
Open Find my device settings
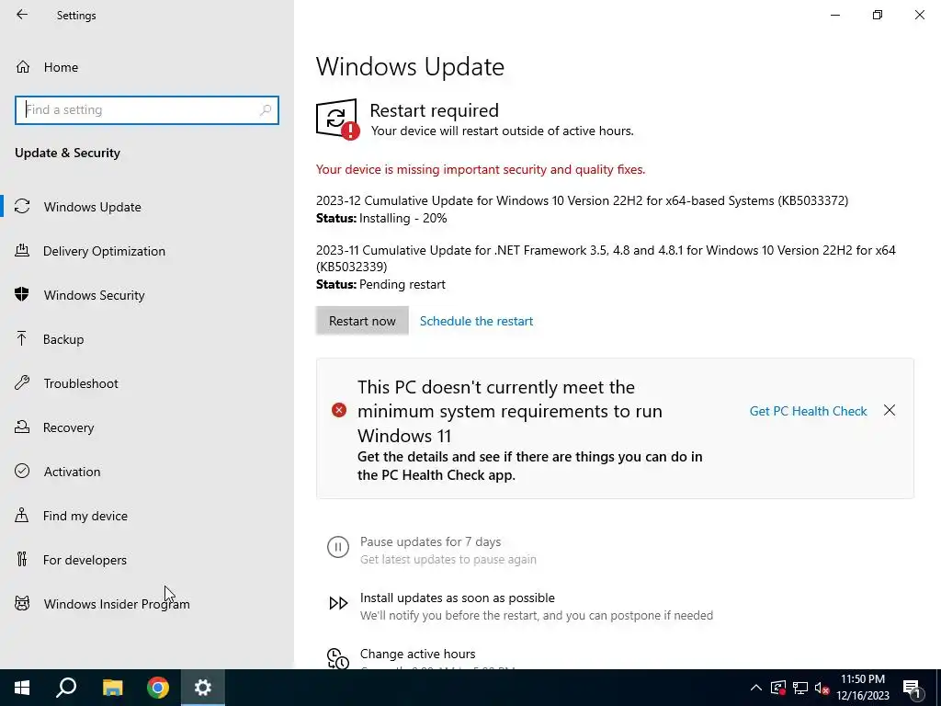tap(147, 516)
